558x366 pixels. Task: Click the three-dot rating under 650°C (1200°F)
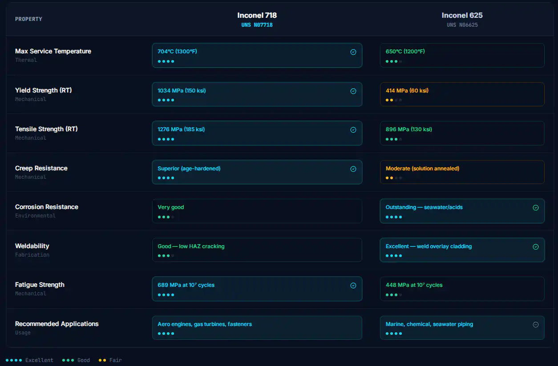[394, 61]
